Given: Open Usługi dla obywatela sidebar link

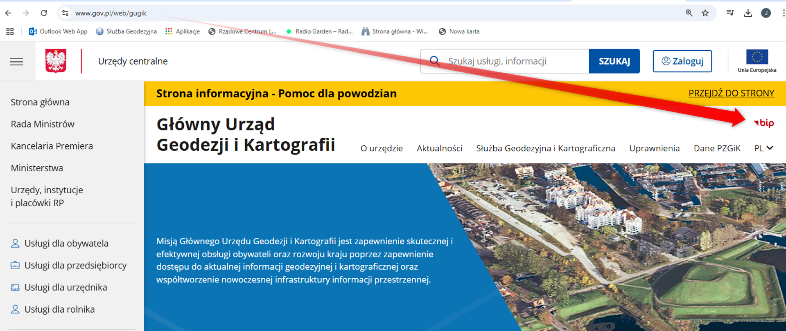Looking at the screenshot, I should [x=66, y=244].
